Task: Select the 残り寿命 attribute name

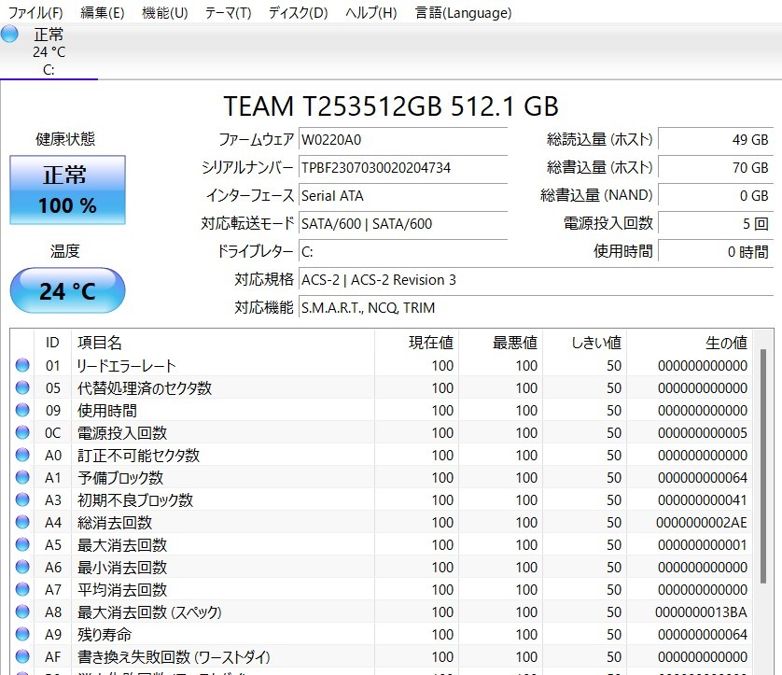Action: click(105, 635)
